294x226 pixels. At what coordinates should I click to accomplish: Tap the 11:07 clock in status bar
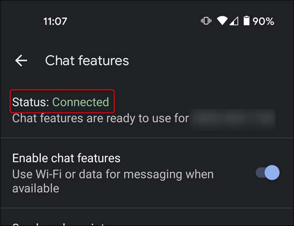click(x=55, y=21)
